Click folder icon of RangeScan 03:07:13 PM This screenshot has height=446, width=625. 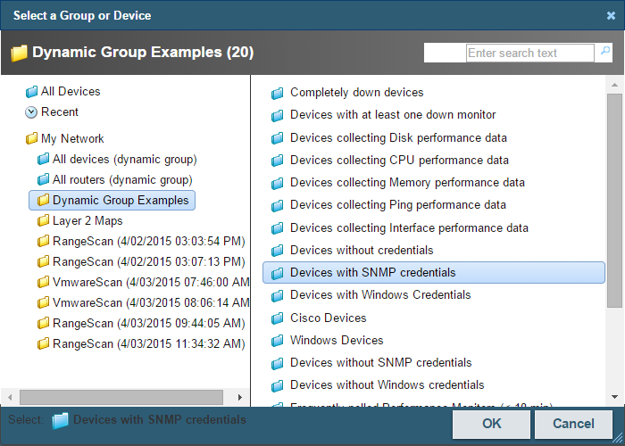[43, 262]
